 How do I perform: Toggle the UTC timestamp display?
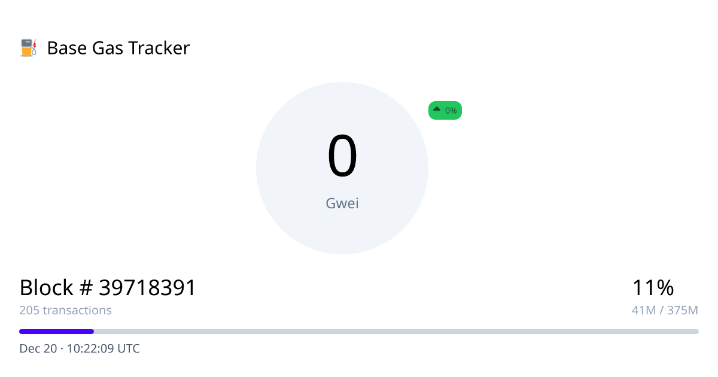(x=79, y=348)
